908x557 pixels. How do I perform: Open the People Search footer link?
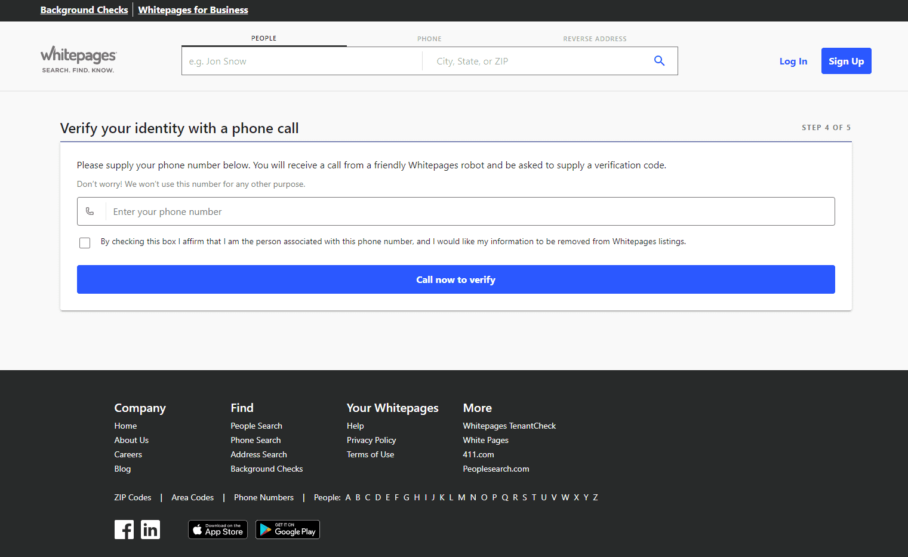tap(256, 426)
